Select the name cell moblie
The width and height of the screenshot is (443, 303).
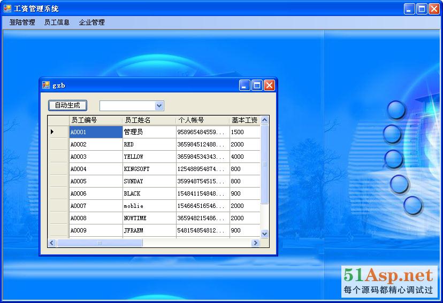tap(149, 206)
